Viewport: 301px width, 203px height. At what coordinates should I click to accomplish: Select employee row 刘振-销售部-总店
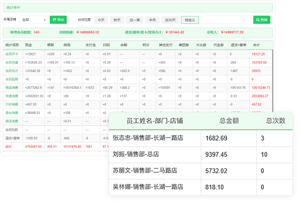pyautogui.click(x=201, y=155)
